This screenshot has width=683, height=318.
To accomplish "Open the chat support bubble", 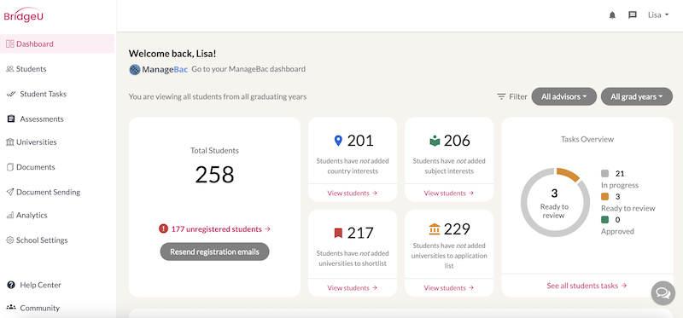I will (663, 293).
